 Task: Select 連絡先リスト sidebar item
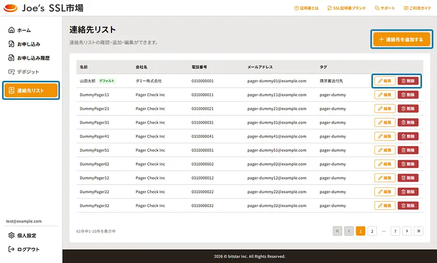click(x=31, y=91)
